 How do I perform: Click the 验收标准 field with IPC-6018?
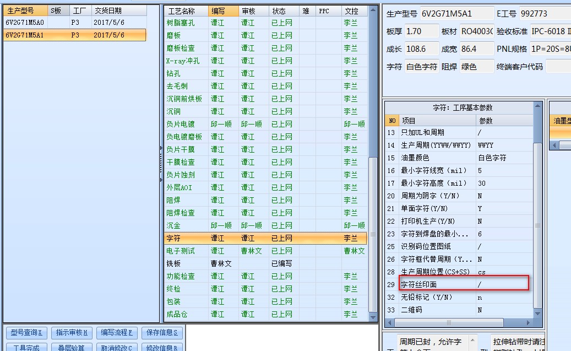(551, 31)
